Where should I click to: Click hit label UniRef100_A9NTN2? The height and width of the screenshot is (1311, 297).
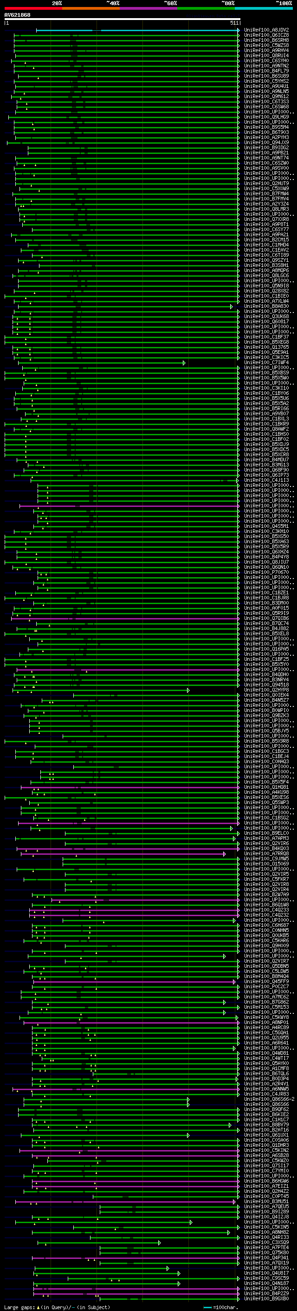pos(266,66)
